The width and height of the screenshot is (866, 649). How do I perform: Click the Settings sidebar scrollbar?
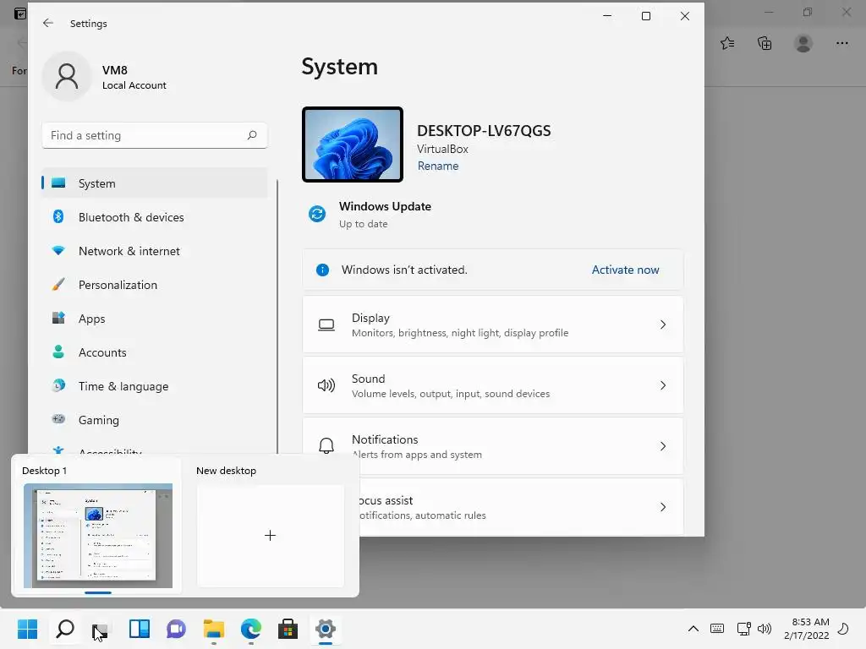tap(277, 317)
